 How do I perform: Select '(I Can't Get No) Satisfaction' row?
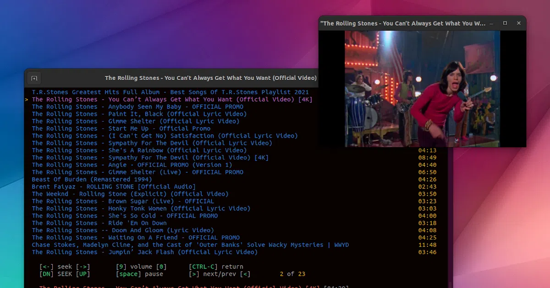point(165,136)
